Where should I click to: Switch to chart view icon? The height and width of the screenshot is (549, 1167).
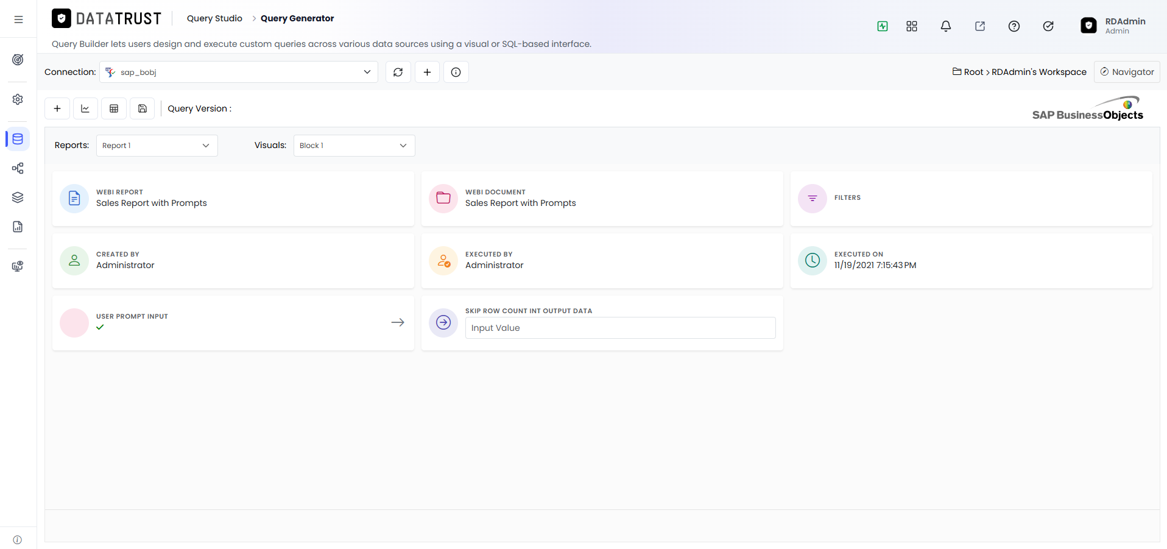click(85, 108)
